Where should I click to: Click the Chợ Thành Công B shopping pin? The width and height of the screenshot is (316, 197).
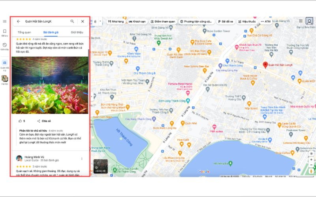point(137,69)
